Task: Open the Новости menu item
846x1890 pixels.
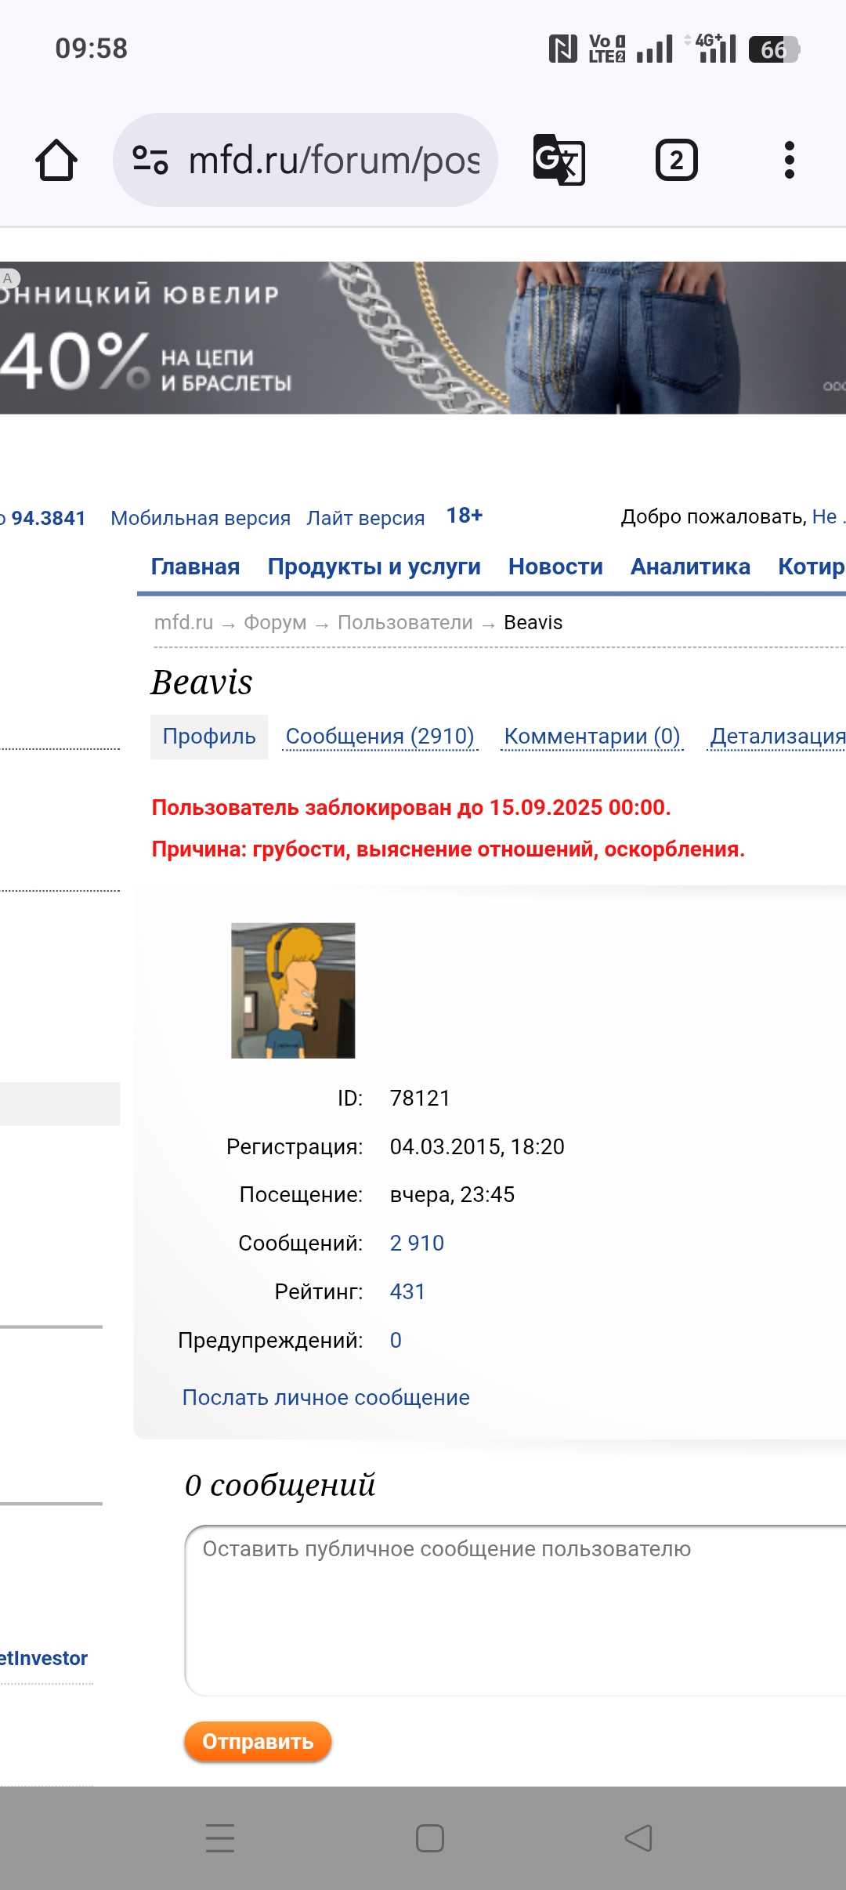Action: (555, 567)
